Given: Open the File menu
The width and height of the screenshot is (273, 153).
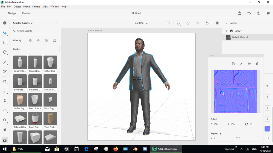Looking at the screenshot, I should (3, 7).
